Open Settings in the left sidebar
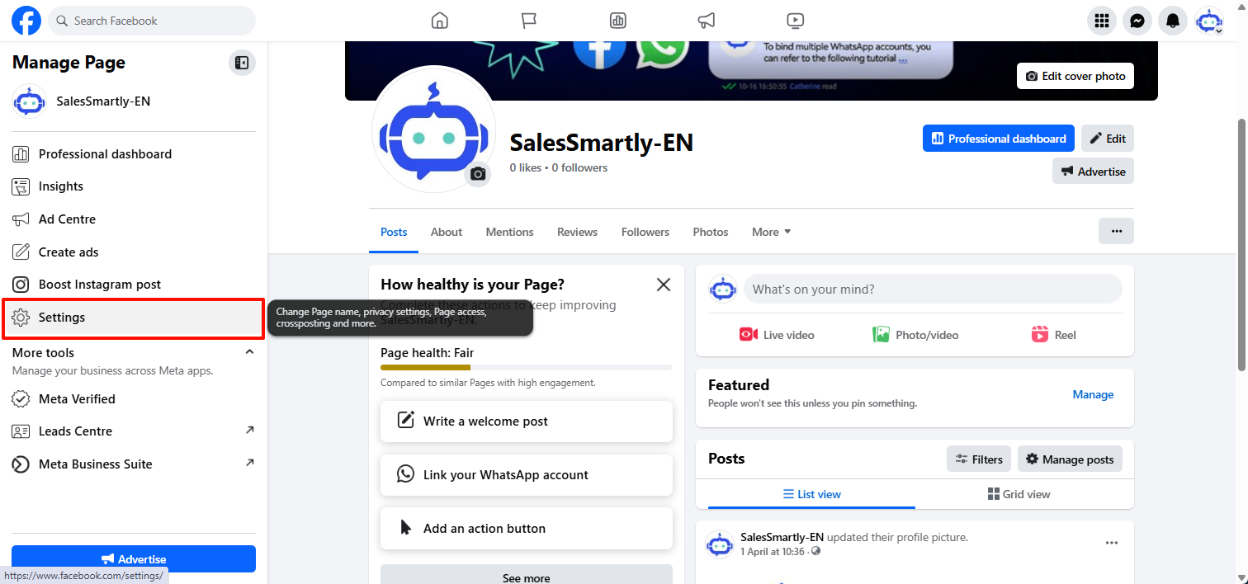Screen dimensions: 1248x584 point(62,318)
